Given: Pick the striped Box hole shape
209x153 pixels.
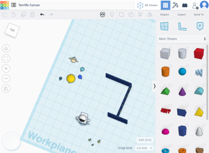Looking at the screenshot, I should pyautogui.click(x=165, y=54).
